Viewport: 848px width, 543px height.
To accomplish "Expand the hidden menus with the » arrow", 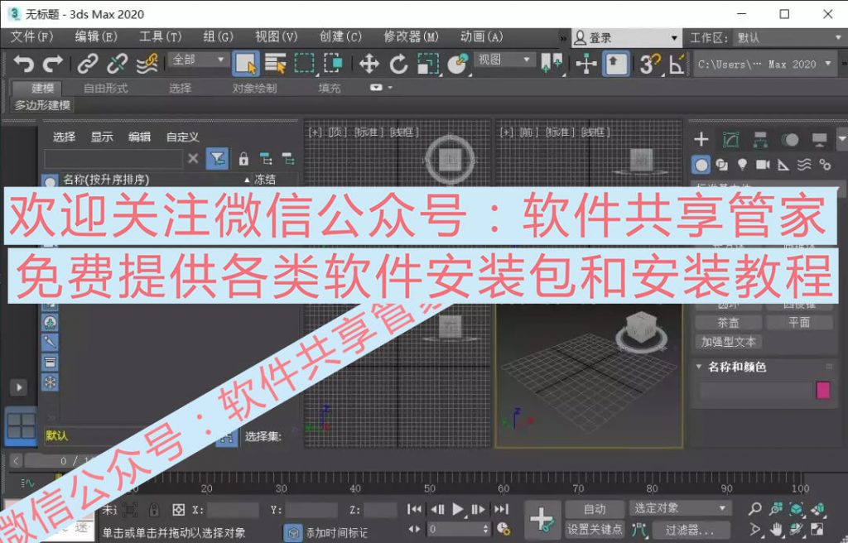I will pyautogui.click(x=563, y=38).
